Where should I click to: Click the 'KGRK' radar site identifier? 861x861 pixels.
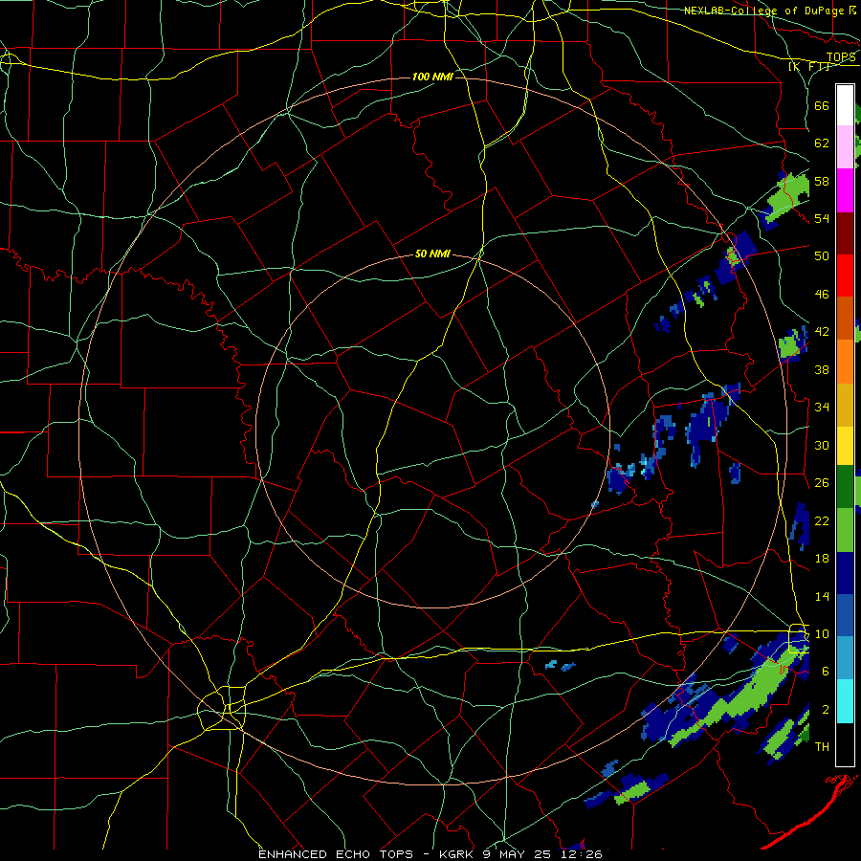(458, 854)
